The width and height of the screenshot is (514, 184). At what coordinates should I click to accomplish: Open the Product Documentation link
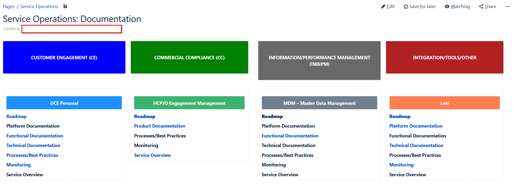click(160, 126)
